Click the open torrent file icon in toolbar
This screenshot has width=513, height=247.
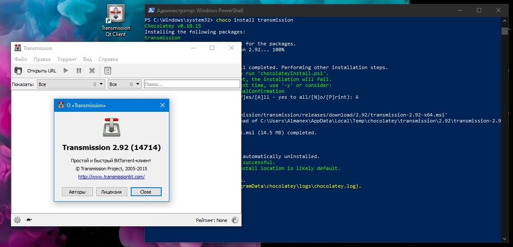click(x=18, y=71)
